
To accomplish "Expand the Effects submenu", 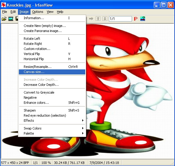I will pyautogui.click(x=52, y=121).
